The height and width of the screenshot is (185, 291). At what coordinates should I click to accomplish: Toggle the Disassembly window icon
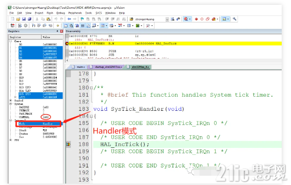tap(71, 25)
